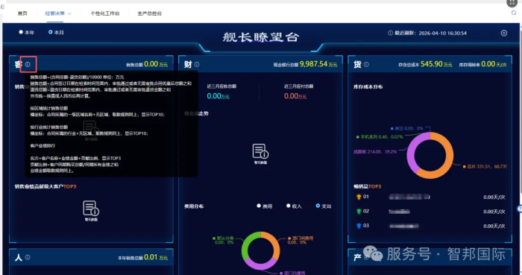522x275 pixels.
Task: Click the 畅销品TOP3 heading
Action: coord(367,186)
